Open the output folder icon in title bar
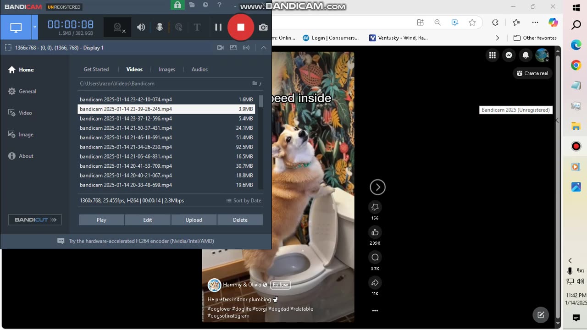 [192, 5]
